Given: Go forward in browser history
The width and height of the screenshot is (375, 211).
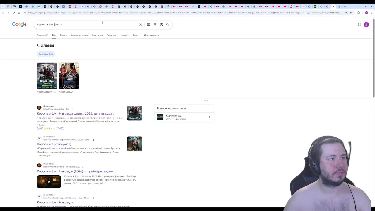Looking at the screenshot, I should [x=8, y=13].
